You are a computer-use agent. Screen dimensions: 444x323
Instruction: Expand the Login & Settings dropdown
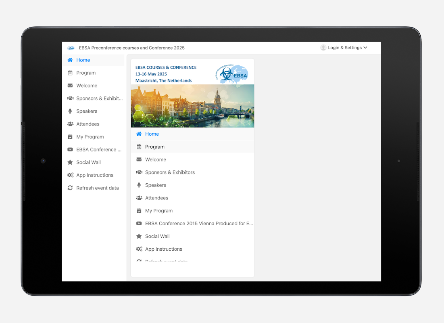click(x=344, y=48)
